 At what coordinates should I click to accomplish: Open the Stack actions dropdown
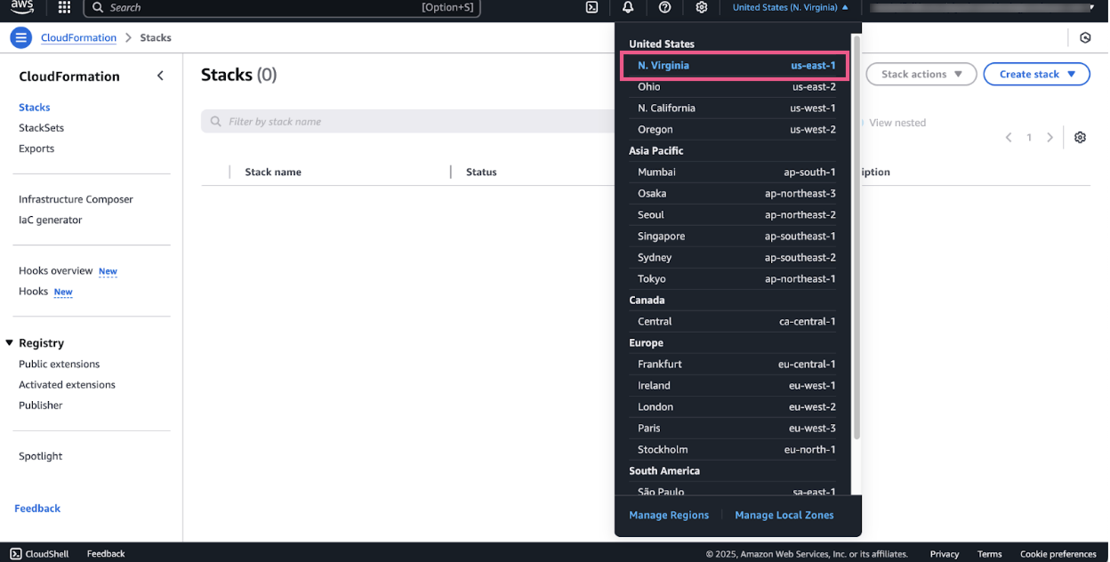coord(921,74)
